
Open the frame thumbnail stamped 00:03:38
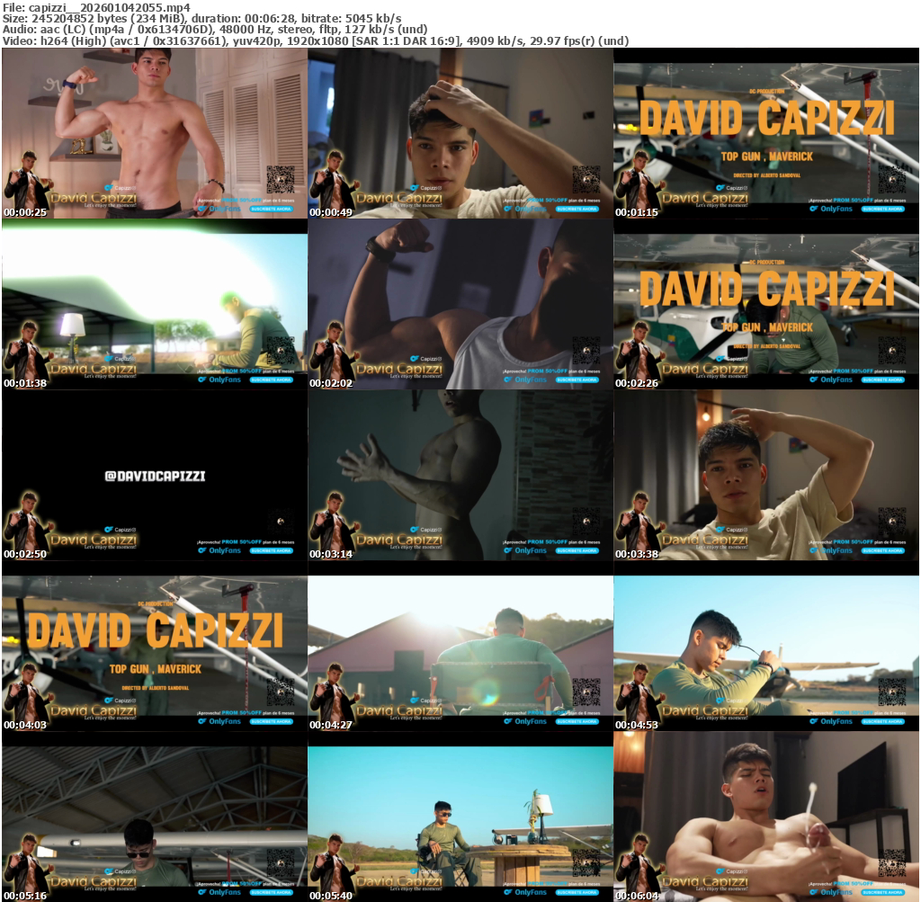[766, 475]
